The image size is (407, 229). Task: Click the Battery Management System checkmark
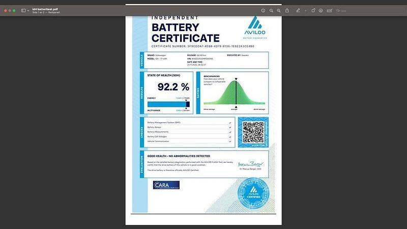click(230, 123)
